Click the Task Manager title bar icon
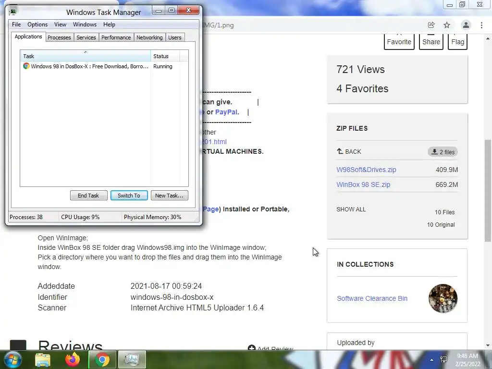This screenshot has width=492, height=369. [12, 12]
